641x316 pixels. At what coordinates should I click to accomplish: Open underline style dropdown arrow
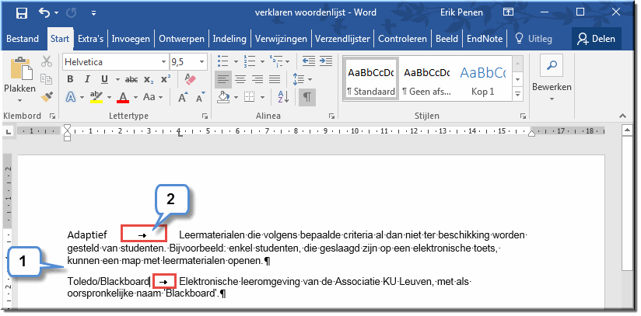tap(117, 80)
